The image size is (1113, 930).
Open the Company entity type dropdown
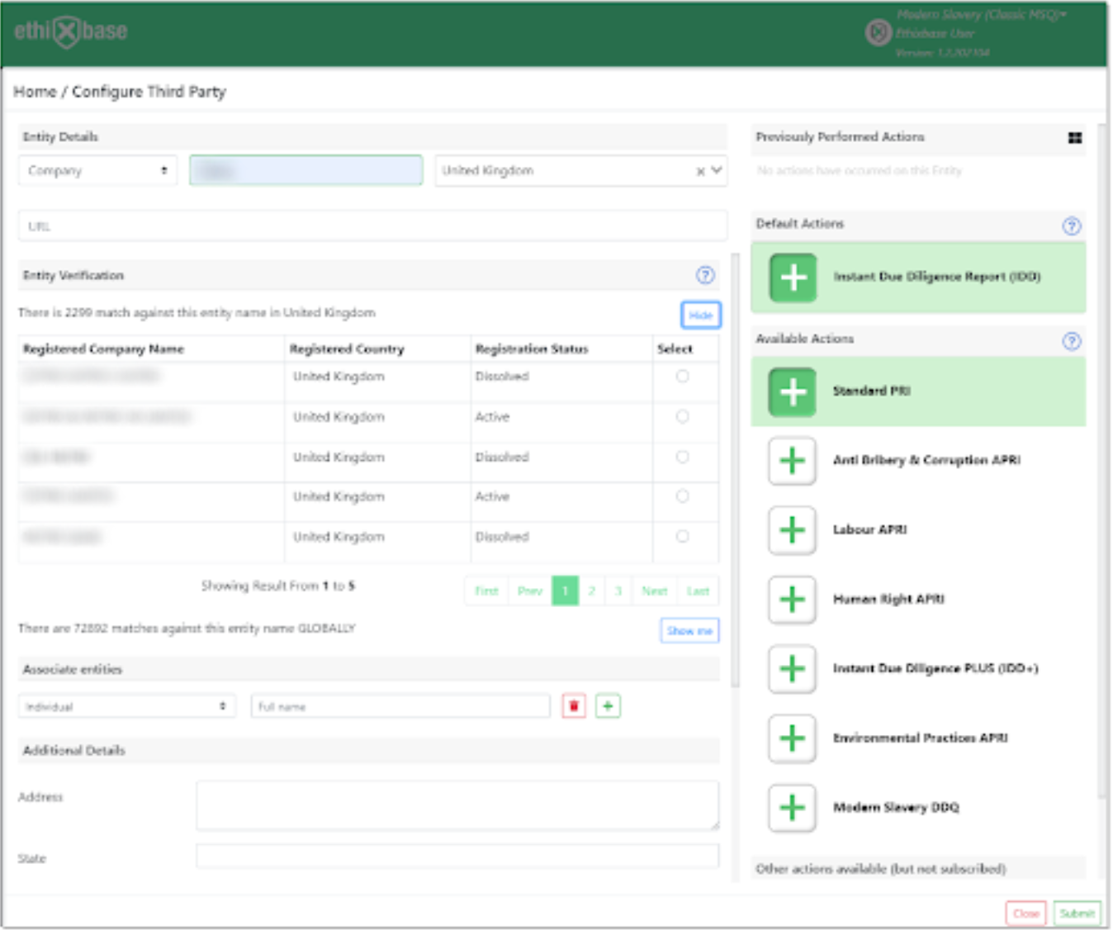(97, 171)
